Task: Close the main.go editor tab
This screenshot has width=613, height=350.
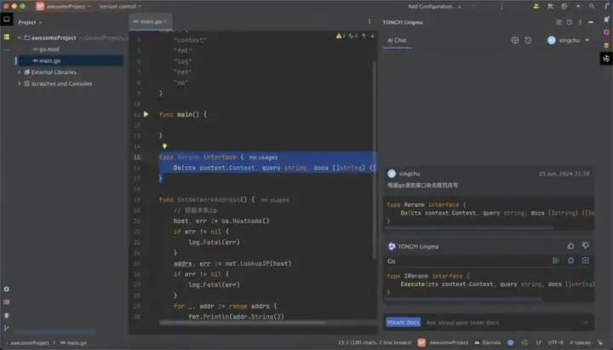Action: (165, 21)
